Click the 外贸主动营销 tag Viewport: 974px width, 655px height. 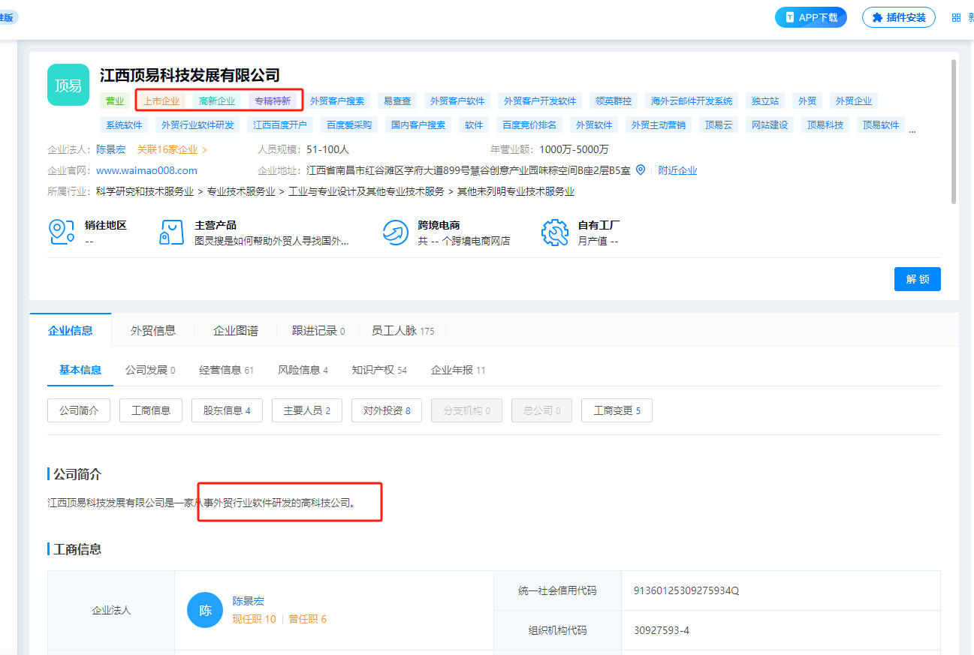[x=659, y=125]
